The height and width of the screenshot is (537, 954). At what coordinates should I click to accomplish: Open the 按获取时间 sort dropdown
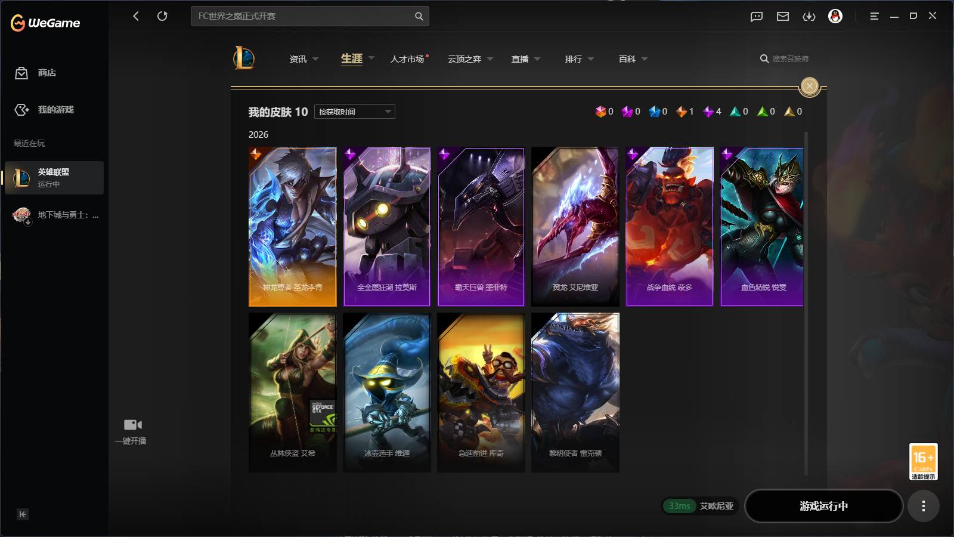coord(354,112)
